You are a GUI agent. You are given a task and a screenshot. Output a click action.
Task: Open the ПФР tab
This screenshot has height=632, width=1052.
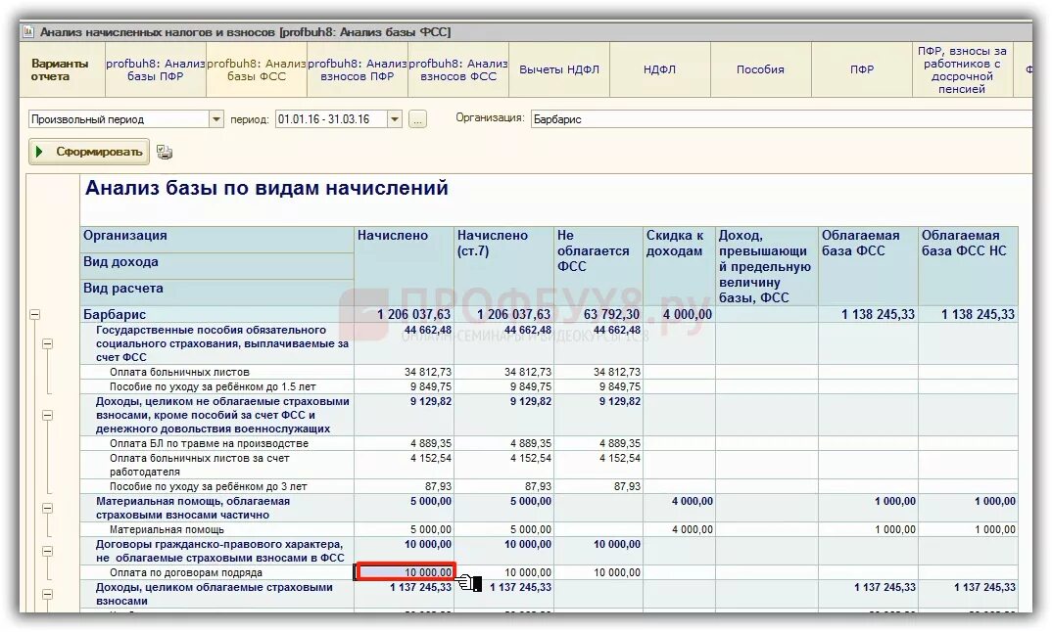[861, 69]
